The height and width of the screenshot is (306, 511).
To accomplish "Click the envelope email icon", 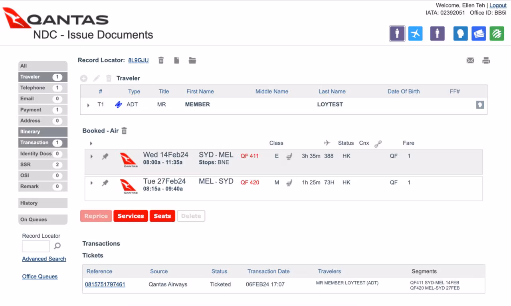I will pos(470,61).
